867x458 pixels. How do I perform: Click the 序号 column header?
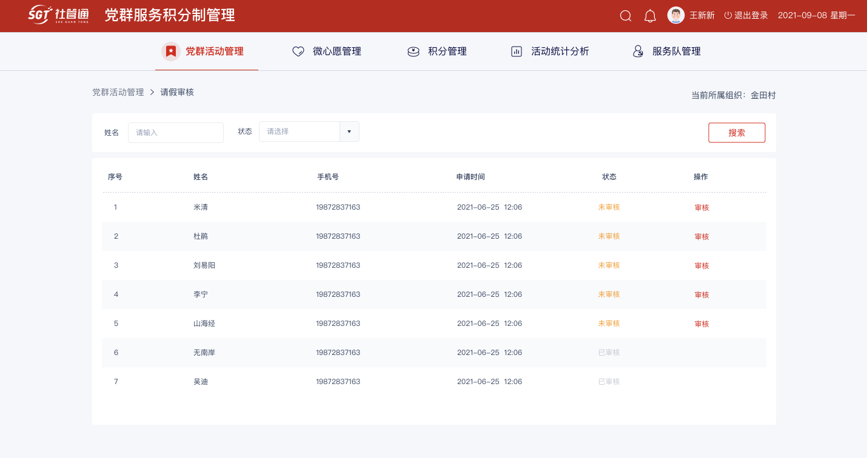(x=115, y=177)
